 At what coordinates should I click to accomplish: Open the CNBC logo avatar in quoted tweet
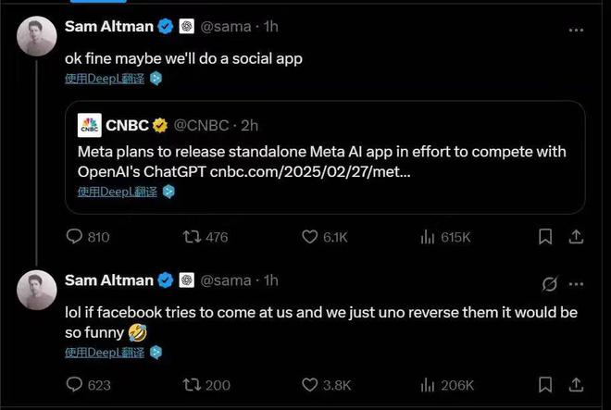pyautogui.click(x=89, y=124)
